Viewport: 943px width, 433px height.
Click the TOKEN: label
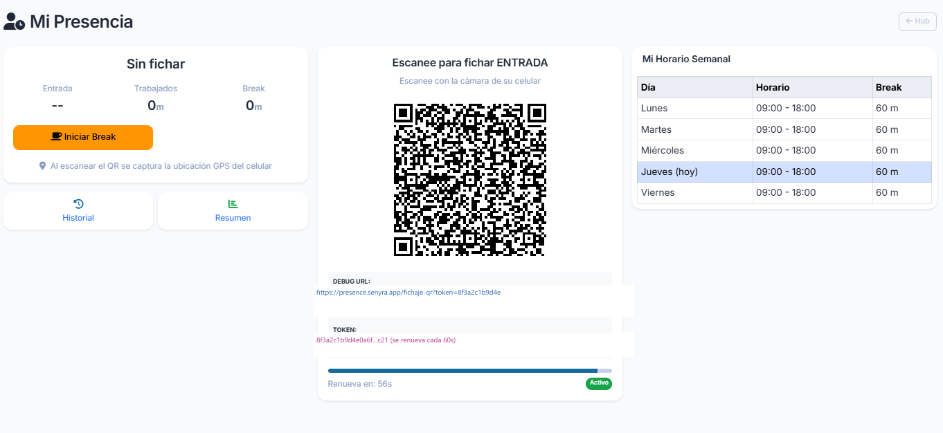345,330
